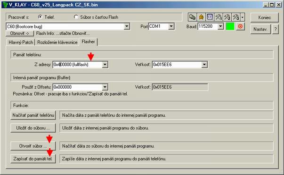Open the Baud 115200 dropdown
This screenshot has height=175, width=284.
point(220,27)
